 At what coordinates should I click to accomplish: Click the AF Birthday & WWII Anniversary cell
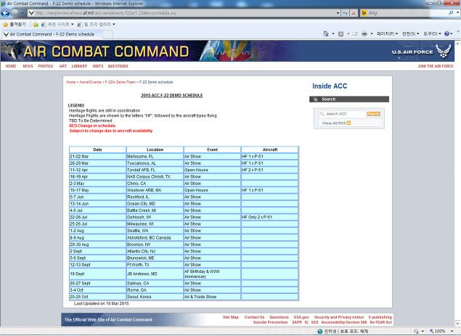212,274
